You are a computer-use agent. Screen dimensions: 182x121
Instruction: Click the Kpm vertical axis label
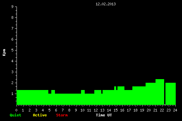pos(4,52)
